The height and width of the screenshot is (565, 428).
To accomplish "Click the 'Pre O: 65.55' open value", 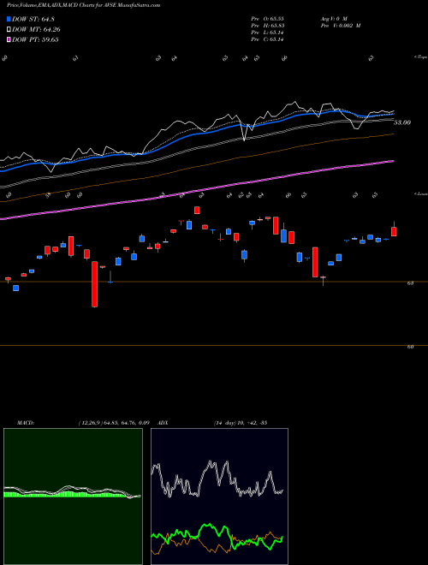I will click(269, 19).
